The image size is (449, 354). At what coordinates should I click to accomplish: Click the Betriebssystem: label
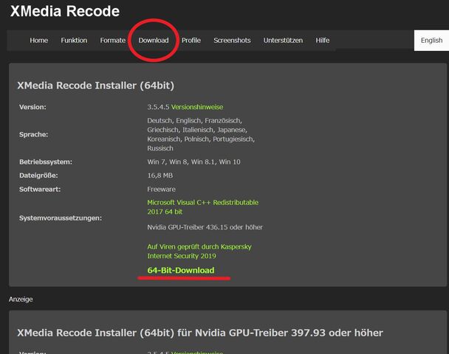(46, 162)
